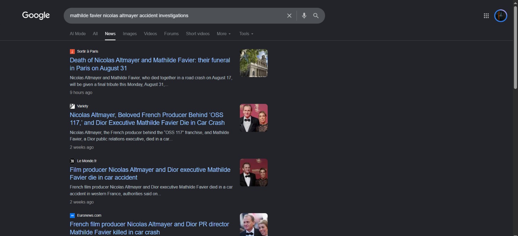Start voice search with the microphone icon
The height and width of the screenshot is (236, 518).
coord(304,15)
